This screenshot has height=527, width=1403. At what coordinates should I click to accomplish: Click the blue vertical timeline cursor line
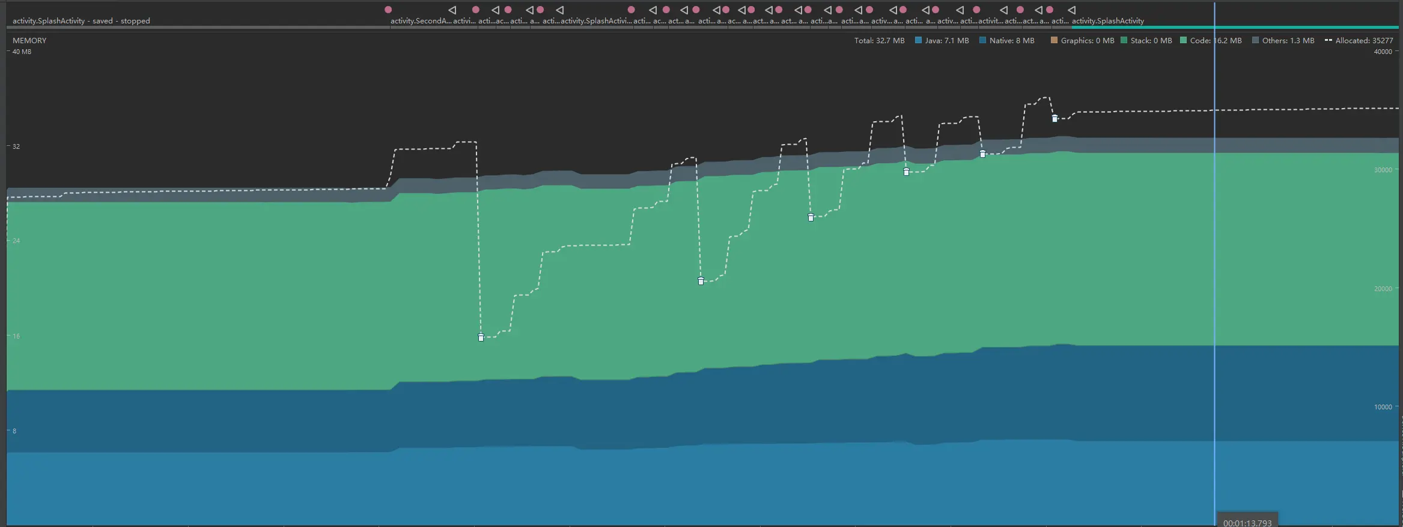pyautogui.click(x=1214, y=264)
